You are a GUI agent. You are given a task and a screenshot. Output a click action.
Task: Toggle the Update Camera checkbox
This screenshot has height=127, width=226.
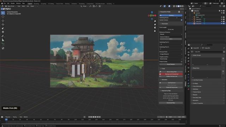pyautogui.click(x=182, y=20)
